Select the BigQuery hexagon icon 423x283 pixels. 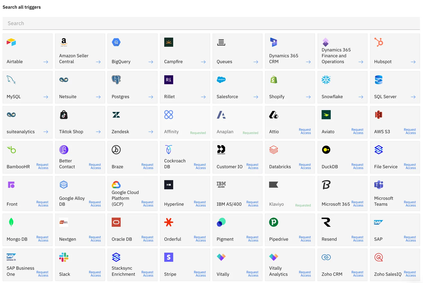pos(116,42)
